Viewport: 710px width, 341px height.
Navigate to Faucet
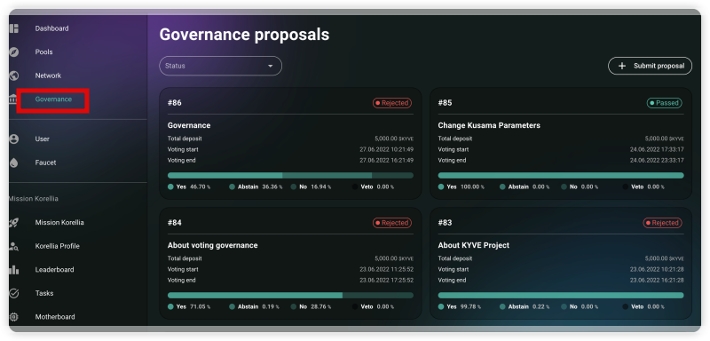[46, 163]
